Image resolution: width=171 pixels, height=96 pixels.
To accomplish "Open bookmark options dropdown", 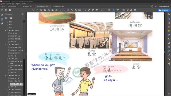I will click(x=7, y=18).
